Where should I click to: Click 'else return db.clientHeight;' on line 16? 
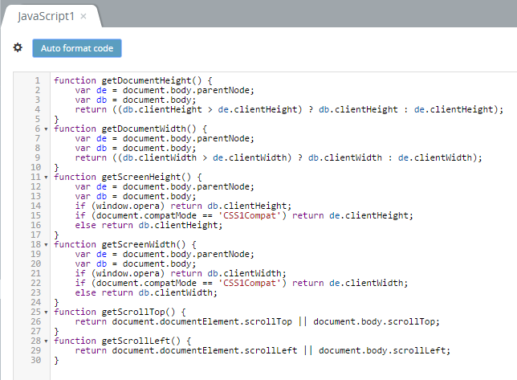click(149, 225)
